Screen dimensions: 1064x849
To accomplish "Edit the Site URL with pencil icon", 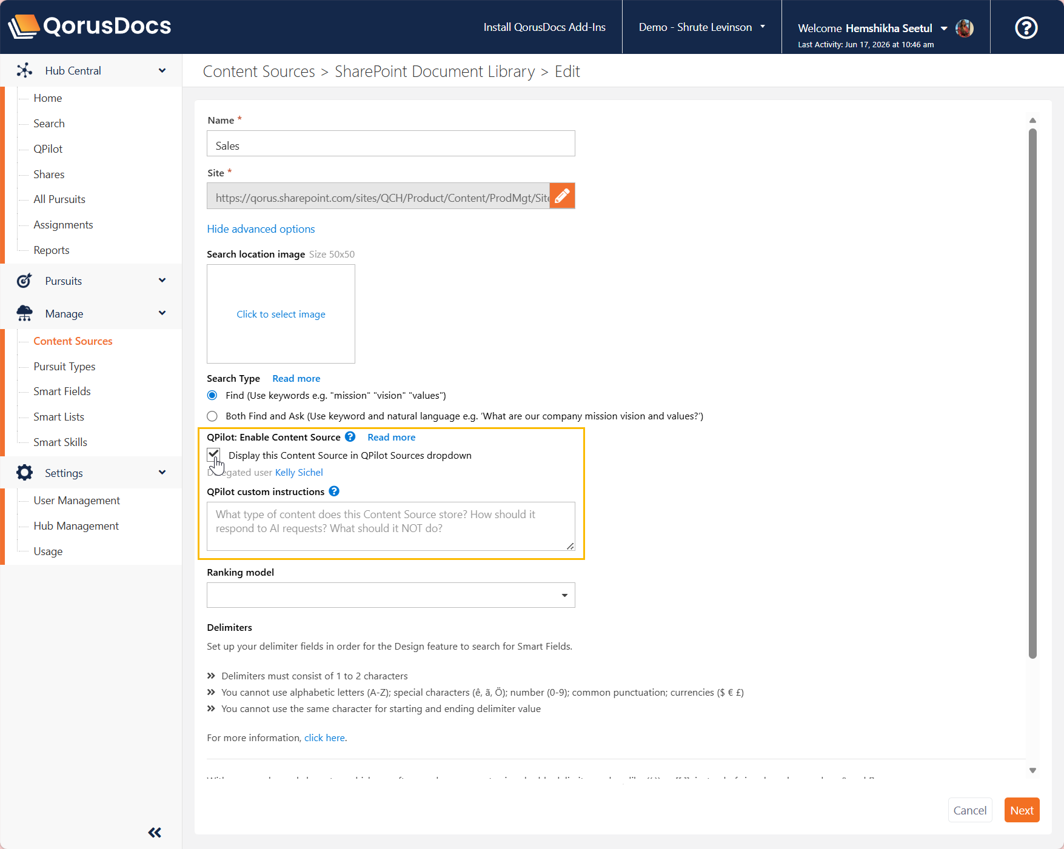I will click(x=562, y=196).
